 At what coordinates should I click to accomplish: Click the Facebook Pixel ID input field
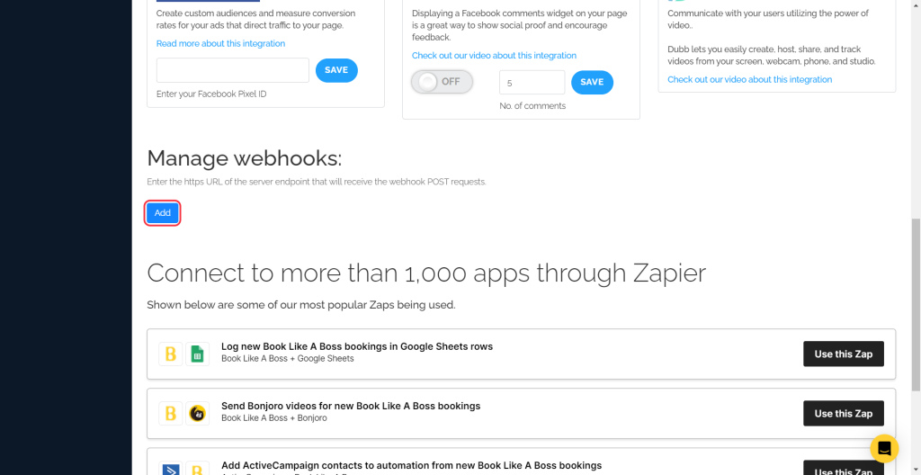coord(232,70)
